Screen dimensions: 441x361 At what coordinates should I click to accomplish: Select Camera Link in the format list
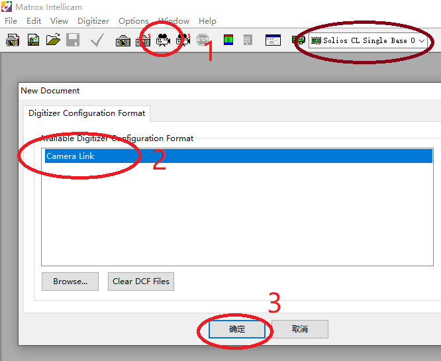[x=238, y=156]
